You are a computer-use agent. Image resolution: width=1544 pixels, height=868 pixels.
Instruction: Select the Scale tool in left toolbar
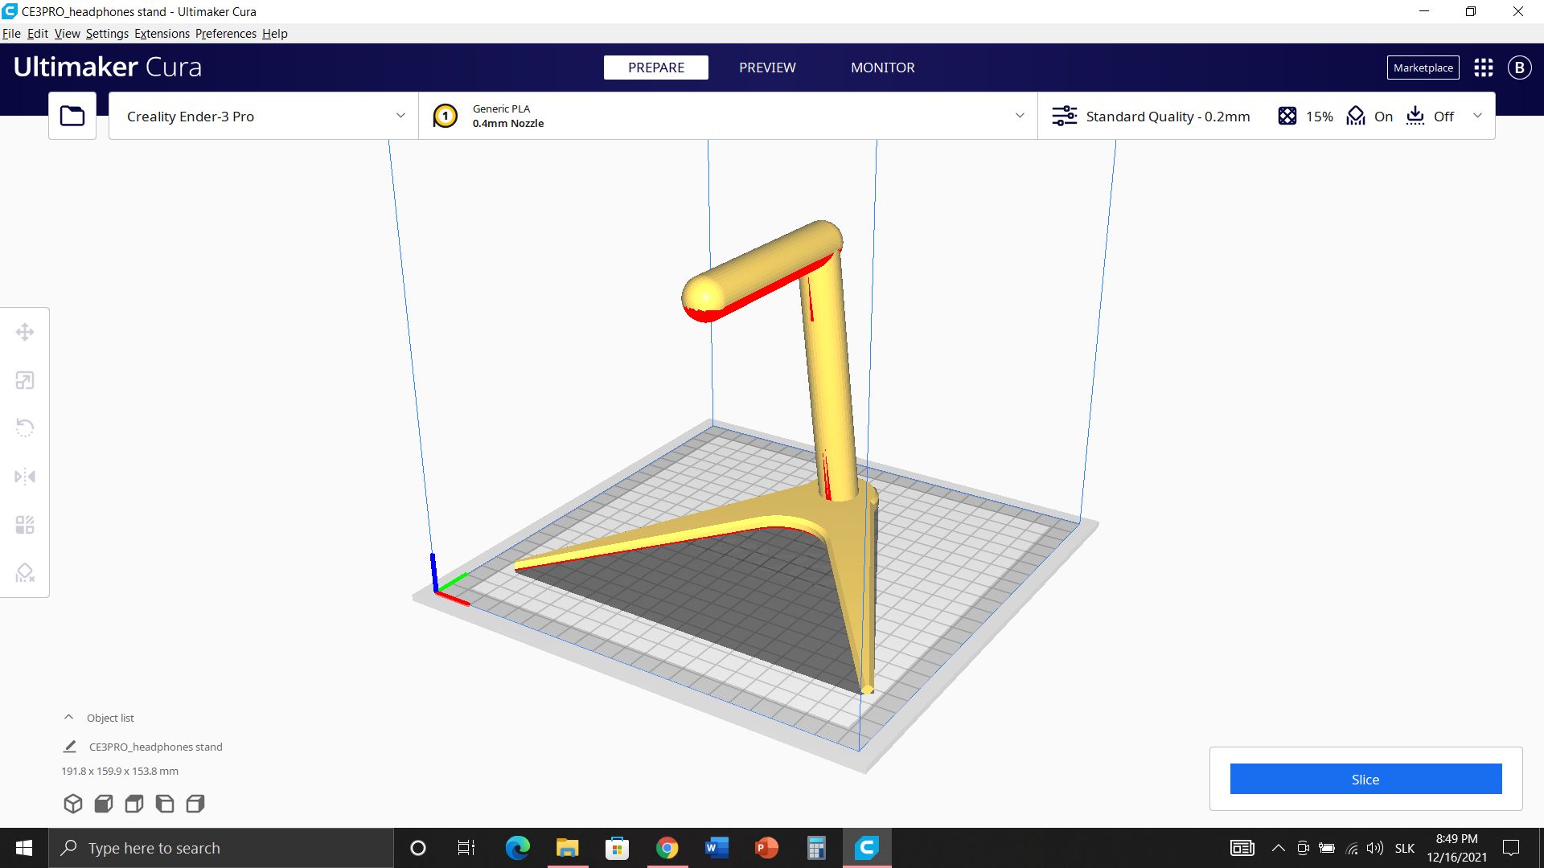point(25,380)
